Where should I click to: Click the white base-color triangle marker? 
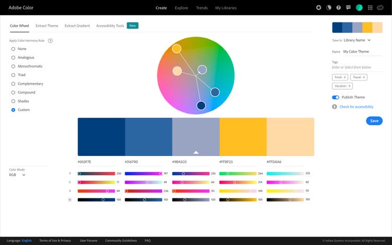pos(196,152)
